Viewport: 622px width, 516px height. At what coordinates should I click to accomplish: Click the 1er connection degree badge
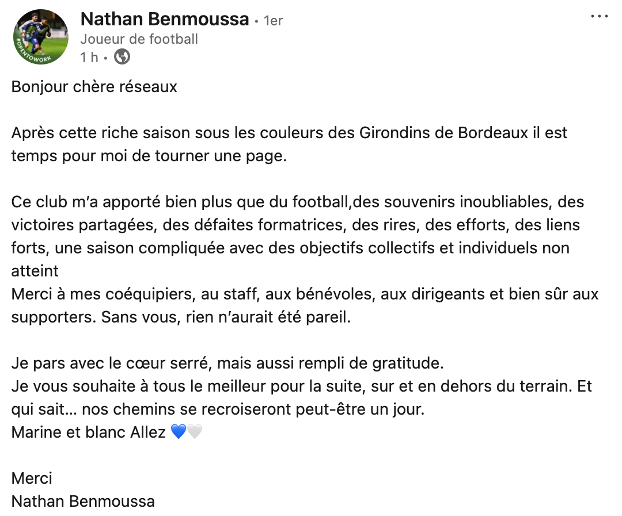tap(273, 21)
